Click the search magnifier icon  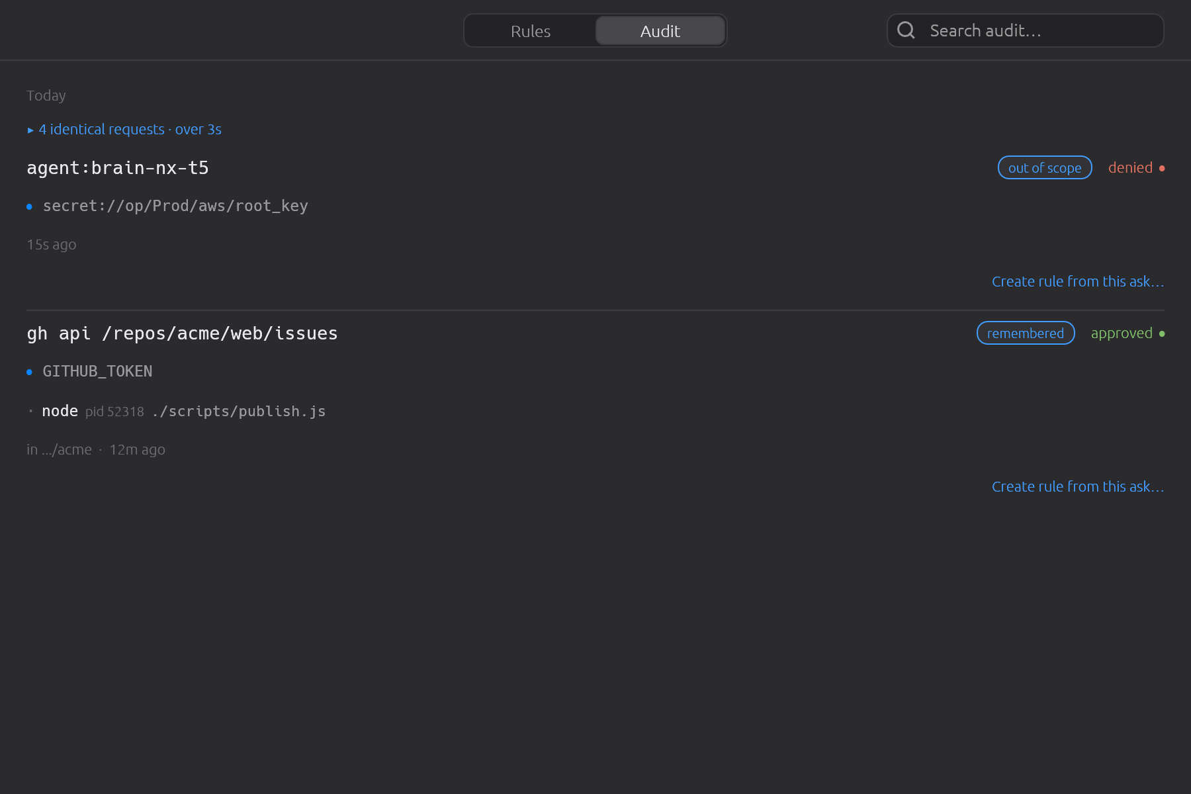tap(906, 30)
